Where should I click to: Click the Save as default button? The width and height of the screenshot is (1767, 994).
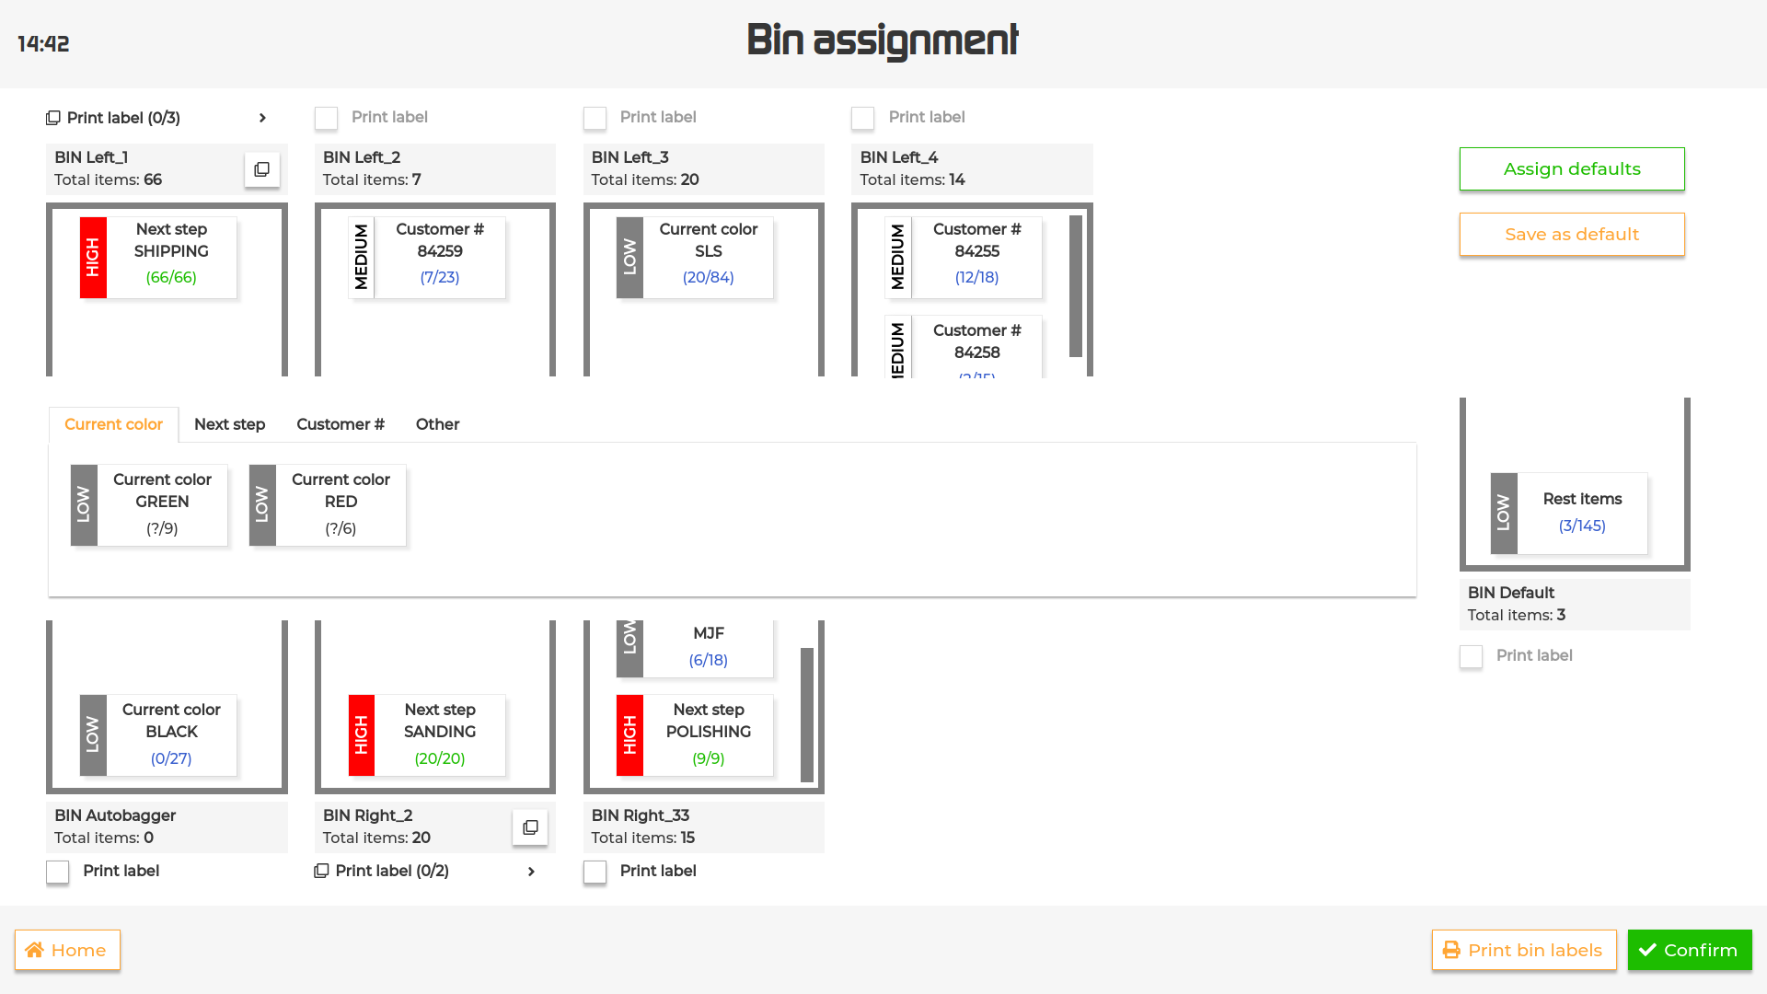(1571, 235)
